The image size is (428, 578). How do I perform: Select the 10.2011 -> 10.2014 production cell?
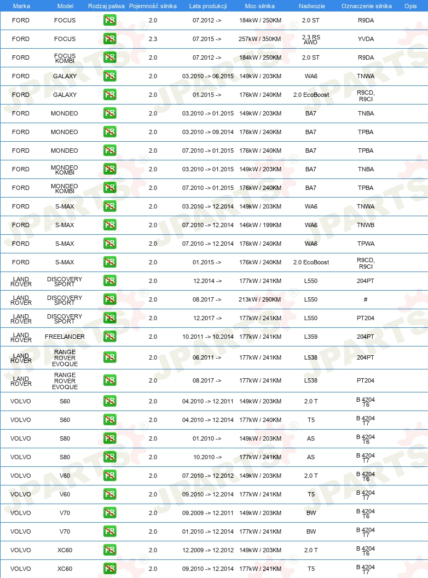[208, 337]
